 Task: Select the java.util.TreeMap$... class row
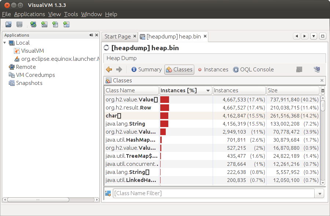pos(212,156)
